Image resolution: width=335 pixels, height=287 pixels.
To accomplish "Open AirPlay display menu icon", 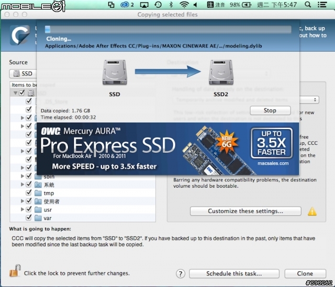I will 144,5.
